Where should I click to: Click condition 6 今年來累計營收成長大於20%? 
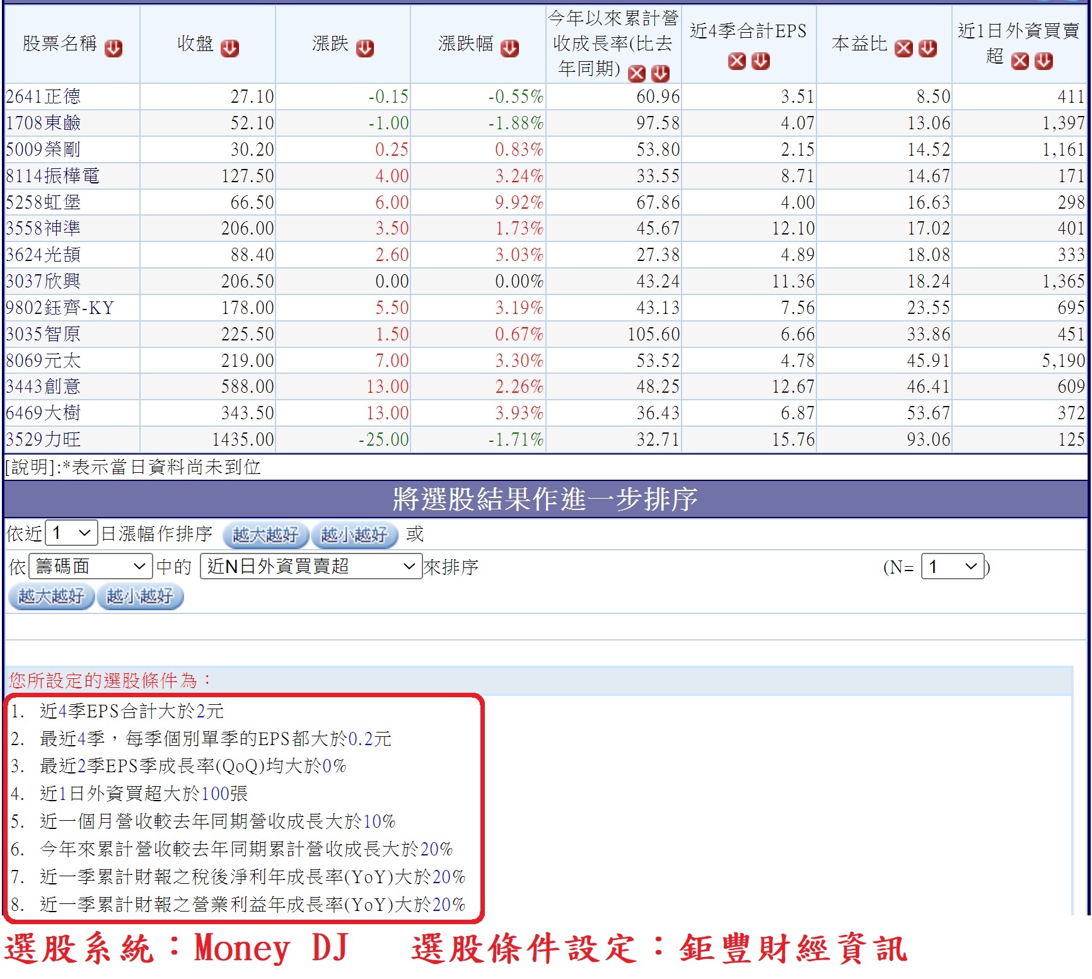(247, 849)
